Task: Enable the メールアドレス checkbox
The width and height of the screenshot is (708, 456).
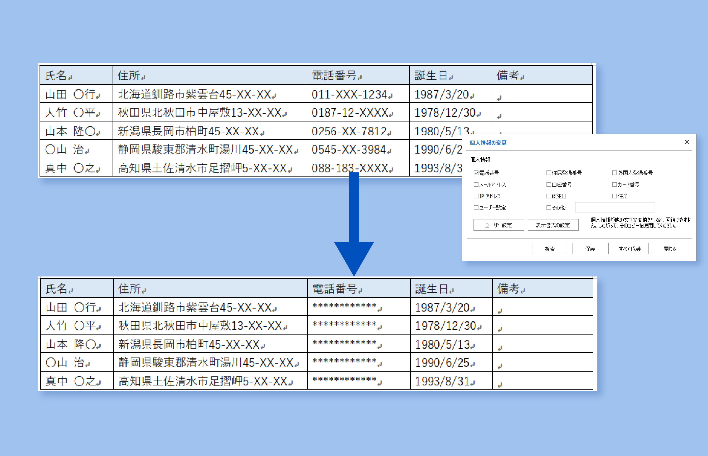Action: [476, 185]
